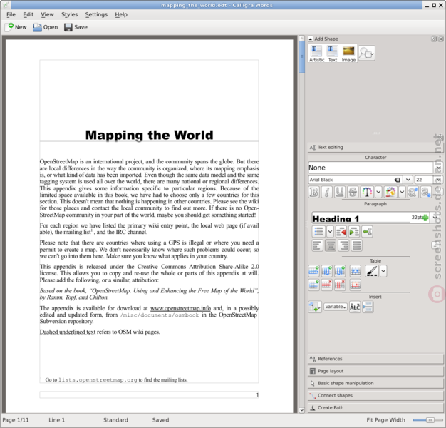Float the Add Shape docker panel
Viewport: 446px width, 428px height.
coord(434,39)
